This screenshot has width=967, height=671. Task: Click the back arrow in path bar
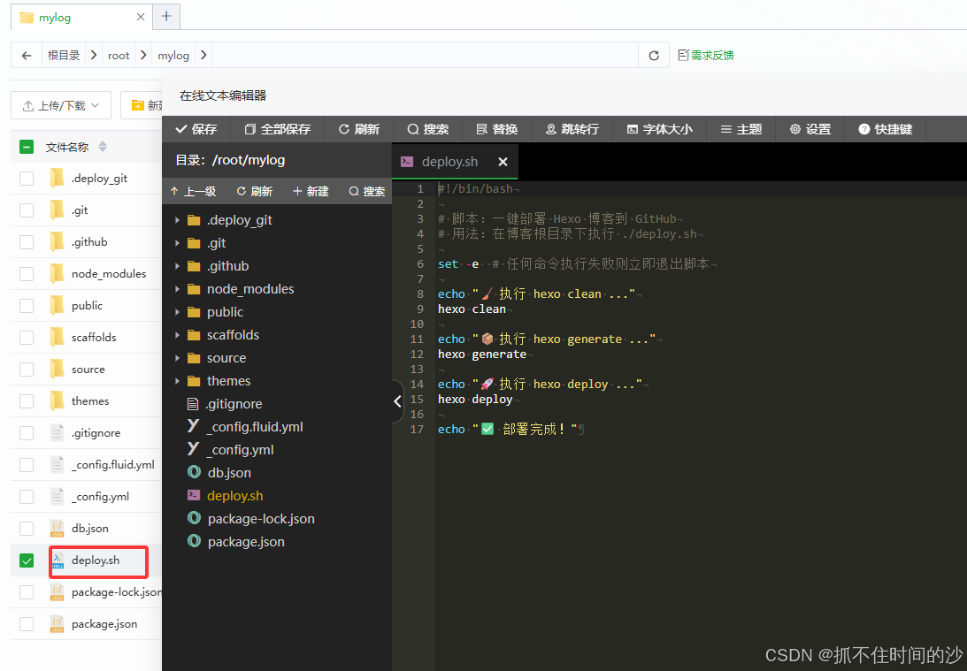27,56
